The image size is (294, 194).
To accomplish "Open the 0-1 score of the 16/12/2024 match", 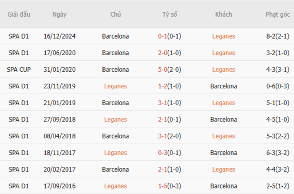I will click(163, 36).
